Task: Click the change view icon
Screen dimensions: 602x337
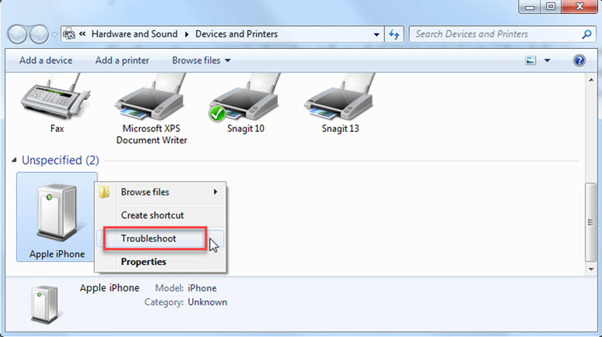Action: click(x=530, y=61)
